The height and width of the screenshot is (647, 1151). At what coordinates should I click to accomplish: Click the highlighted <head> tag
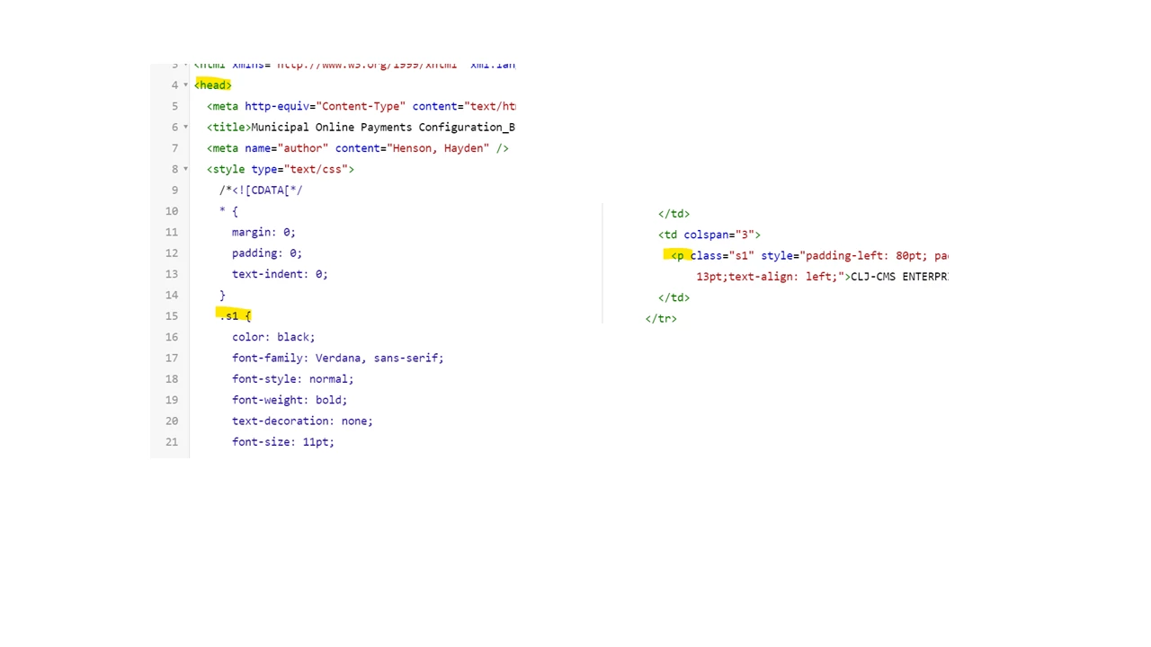213,85
